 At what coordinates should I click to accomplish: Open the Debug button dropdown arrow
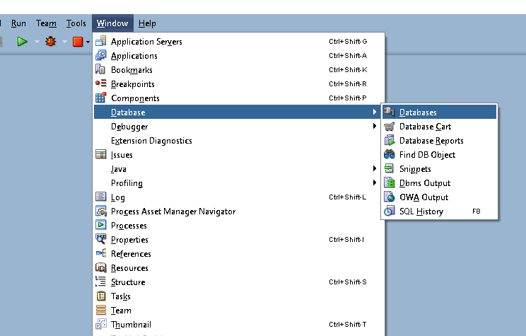pos(64,42)
